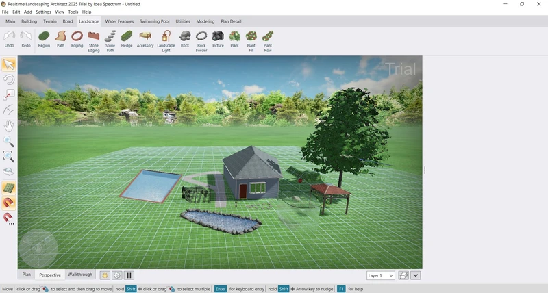The image size is (548, 293).
Task: Select the Rock tool
Action: tap(185, 39)
